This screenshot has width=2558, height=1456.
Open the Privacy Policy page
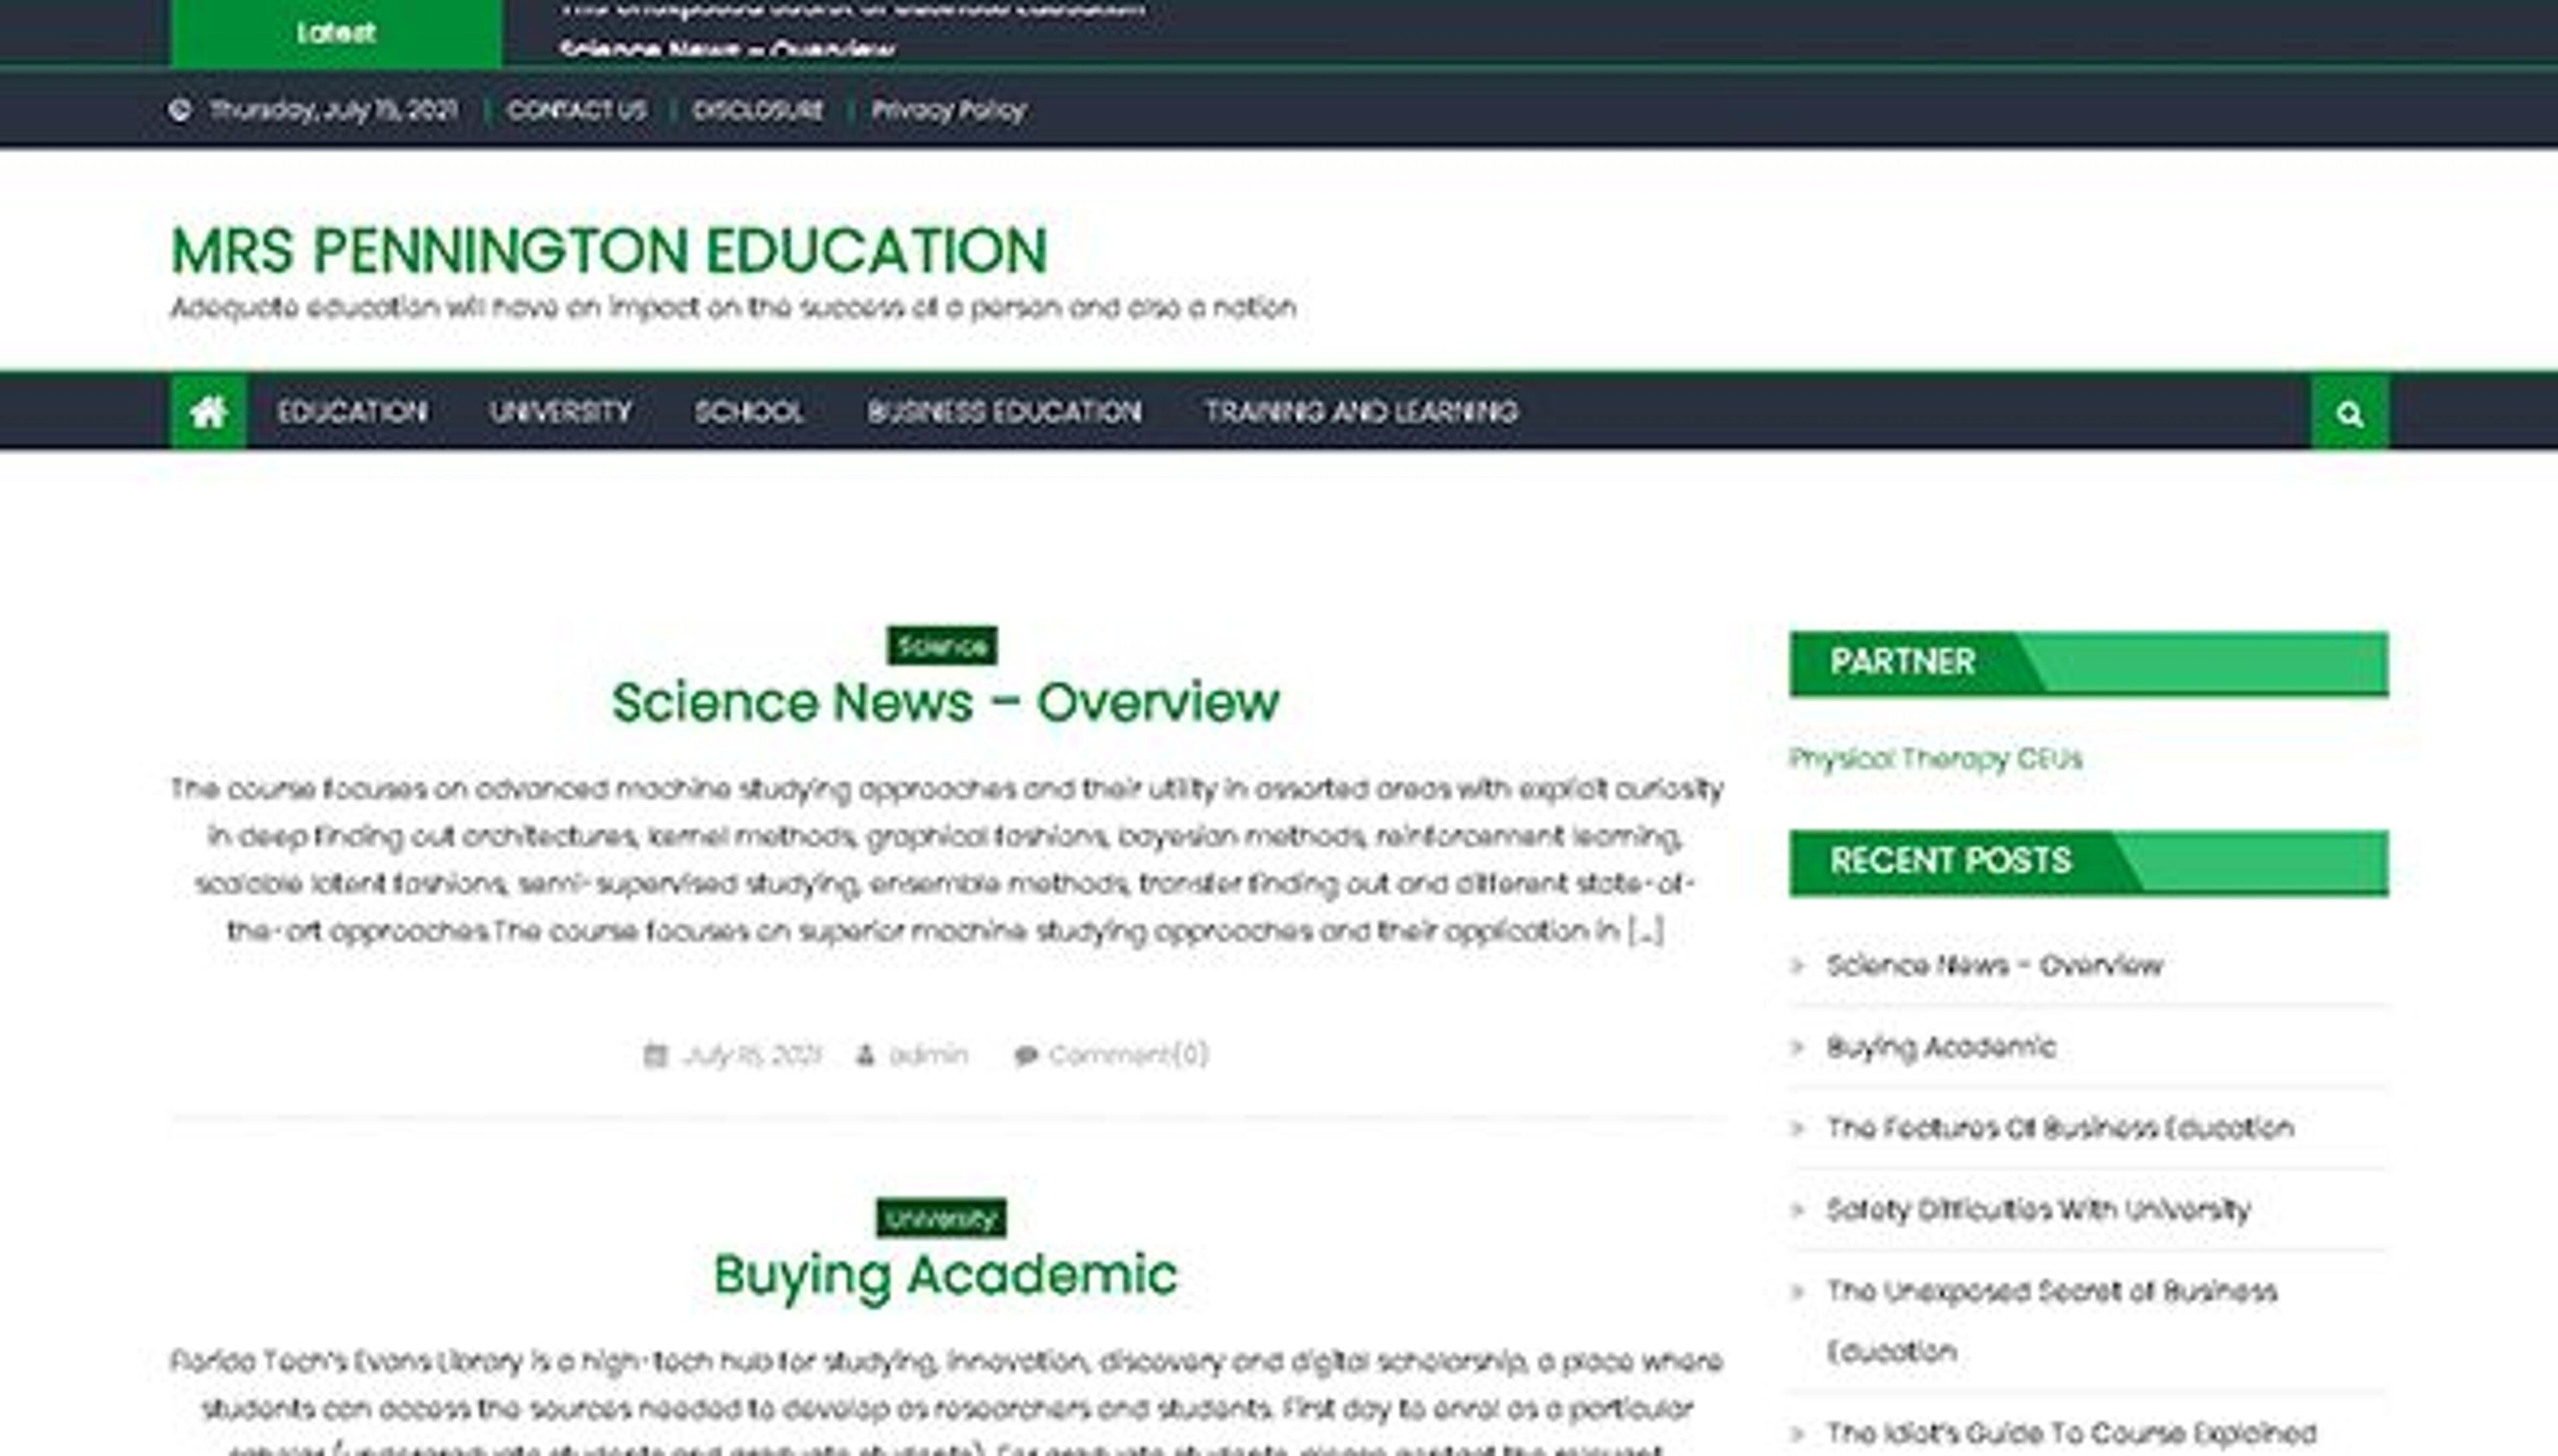948,110
